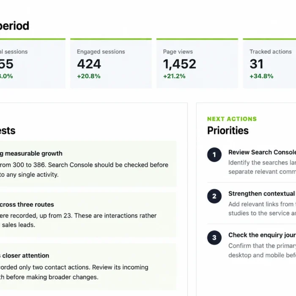Select the Strengthen contextual priority heading
This screenshot has height=296, width=296.
(x=262, y=194)
